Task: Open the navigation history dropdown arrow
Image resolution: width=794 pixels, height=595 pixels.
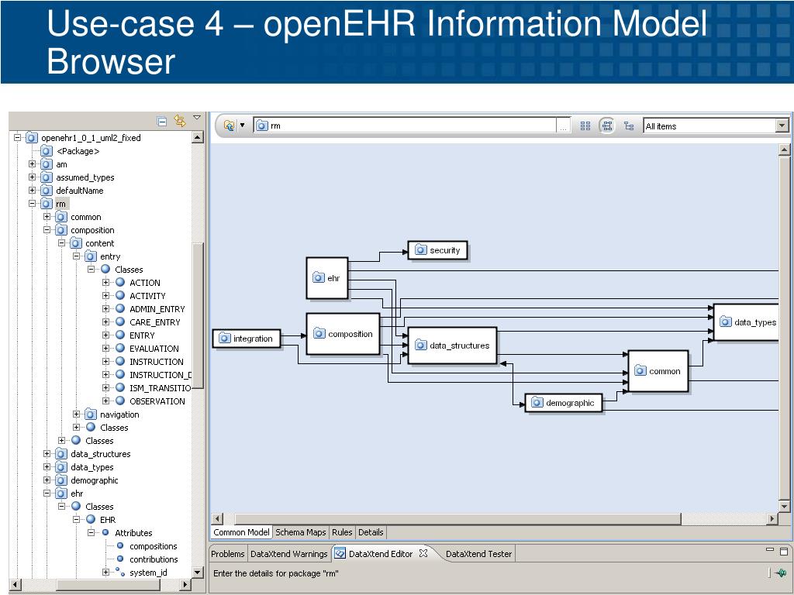Action: [x=242, y=126]
